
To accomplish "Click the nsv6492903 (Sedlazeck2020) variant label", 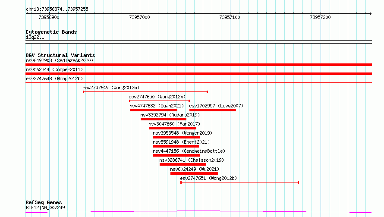I will click(x=60, y=60).
